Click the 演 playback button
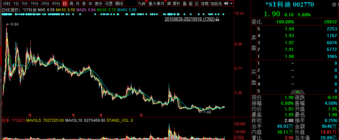This screenshot has height=140, width=339. (169, 4)
